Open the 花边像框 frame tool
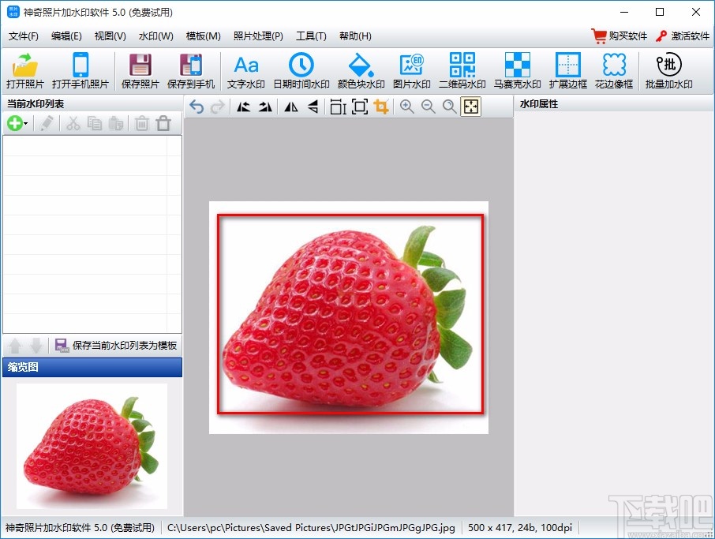715x539 pixels. [614, 70]
